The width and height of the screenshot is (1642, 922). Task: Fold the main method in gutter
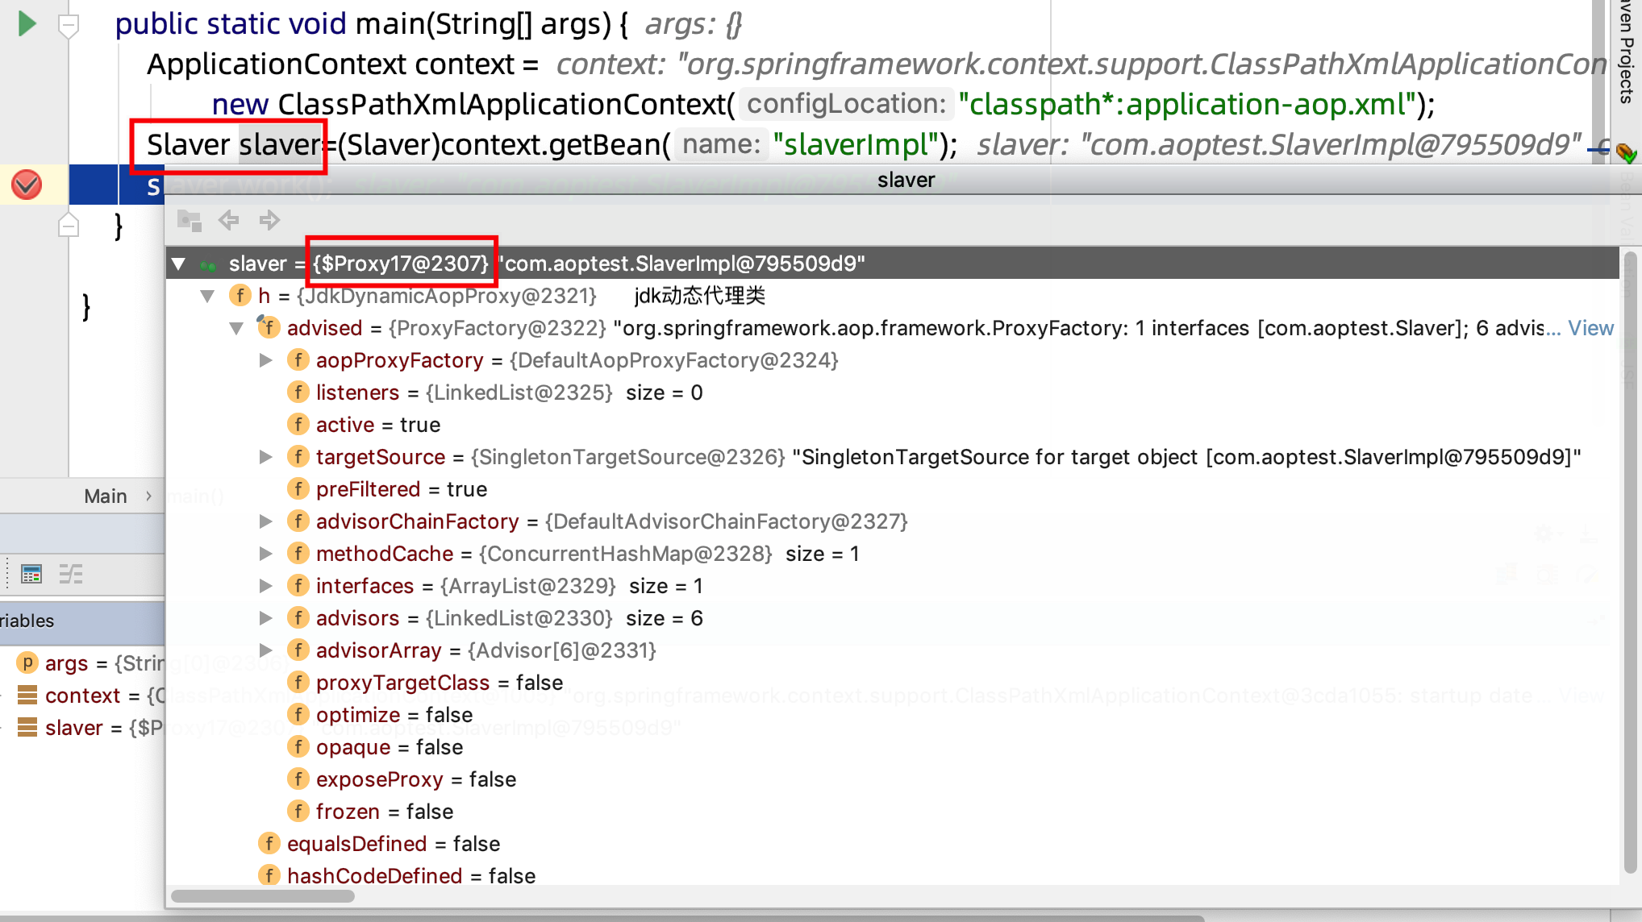69,25
